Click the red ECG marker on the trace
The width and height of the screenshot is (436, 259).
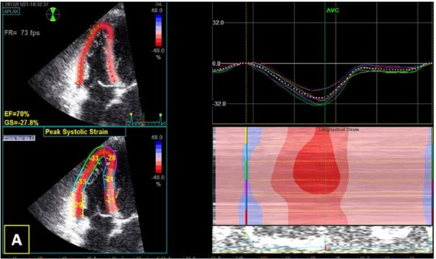pos(144,122)
